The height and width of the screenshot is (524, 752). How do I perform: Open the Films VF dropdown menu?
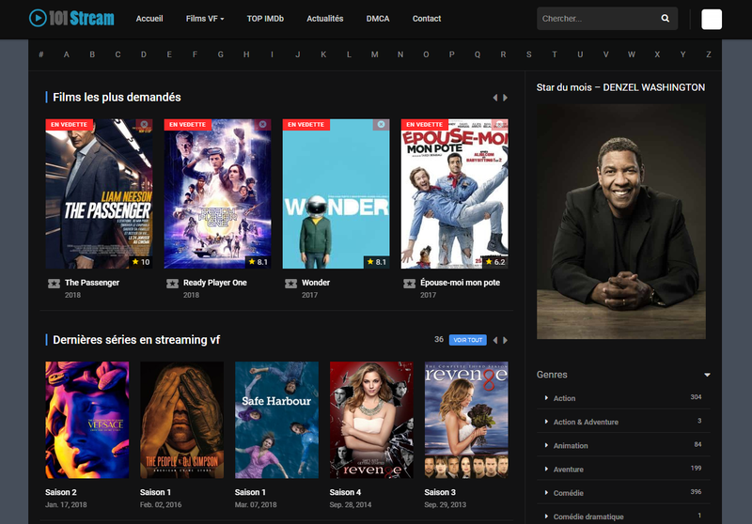pos(205,19)
